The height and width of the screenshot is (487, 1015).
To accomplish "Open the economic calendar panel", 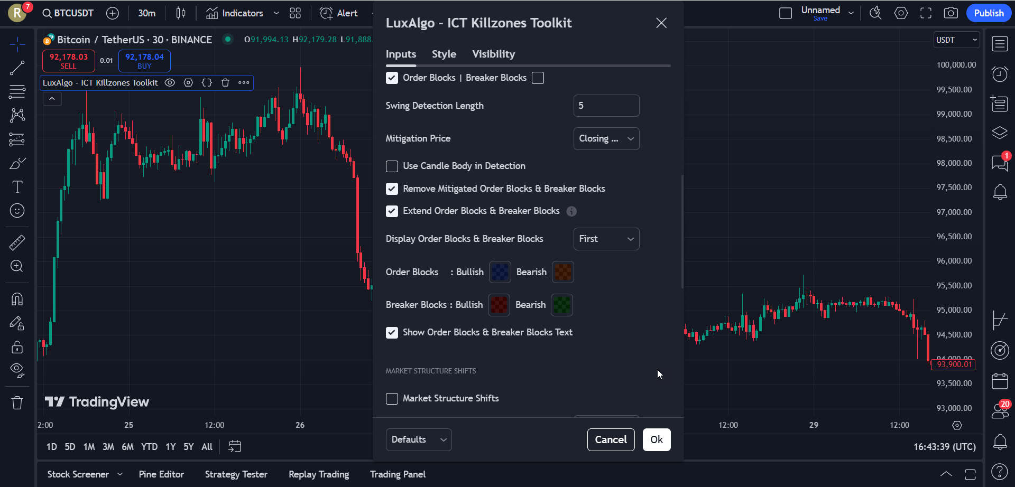I will point(1000,381).
